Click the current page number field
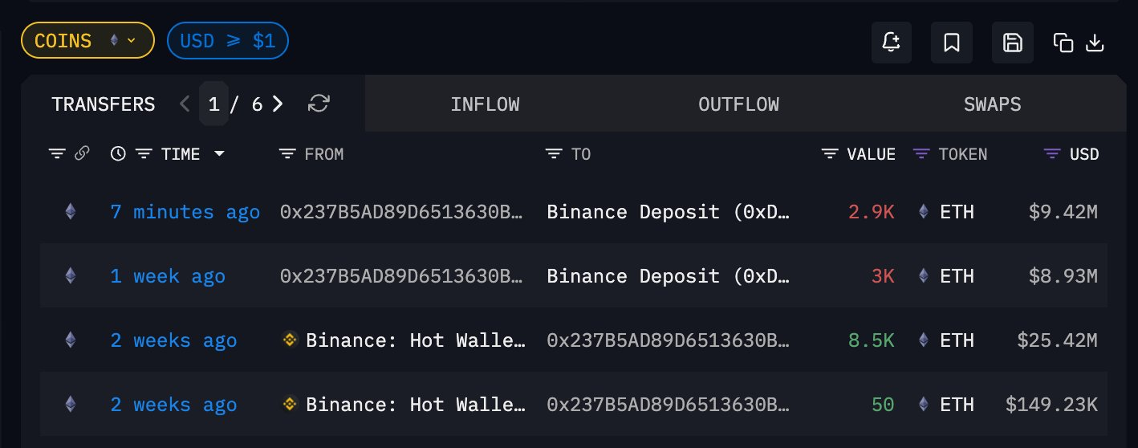The image size is (1138, 448). pos(213,104)
